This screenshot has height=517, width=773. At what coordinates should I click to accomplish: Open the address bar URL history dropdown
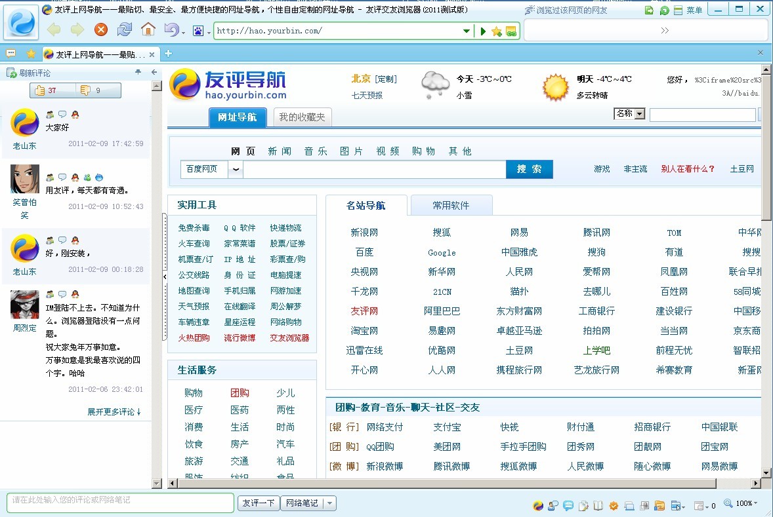(x=467, y=31)
